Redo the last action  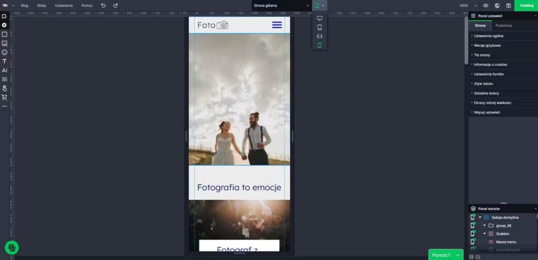point(116,5)
